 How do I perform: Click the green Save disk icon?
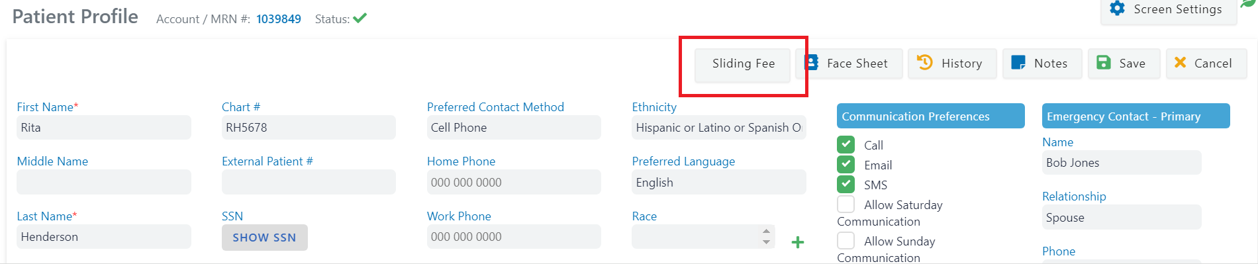(1104, 63)
